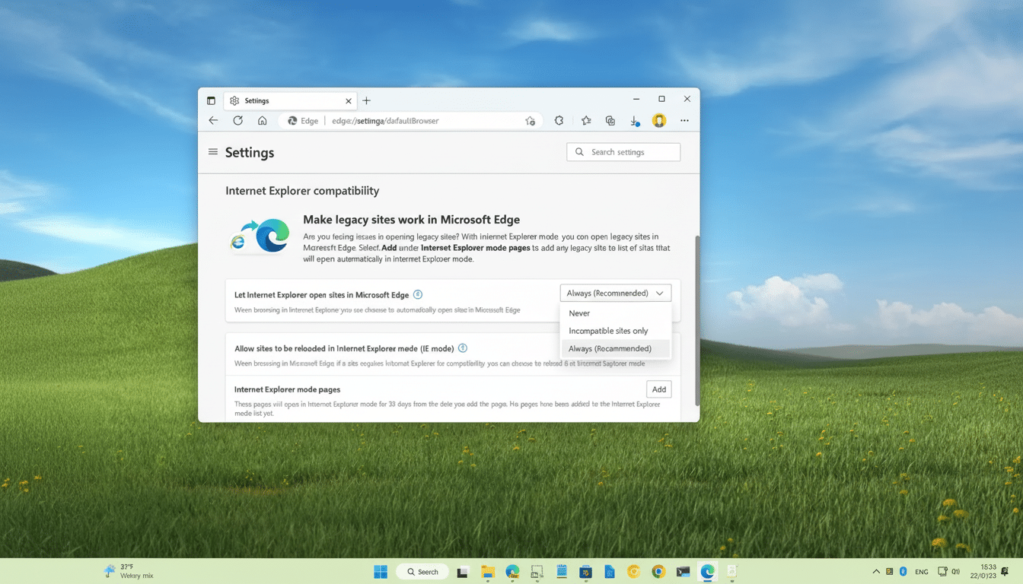Select Always (Recommended) in the dropdown
Image resolution: width=1023 pixels, height=584 pixels.
(x=609, y=348)
